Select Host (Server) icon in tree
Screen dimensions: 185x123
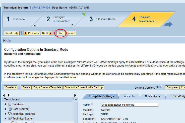click(10, 109)
